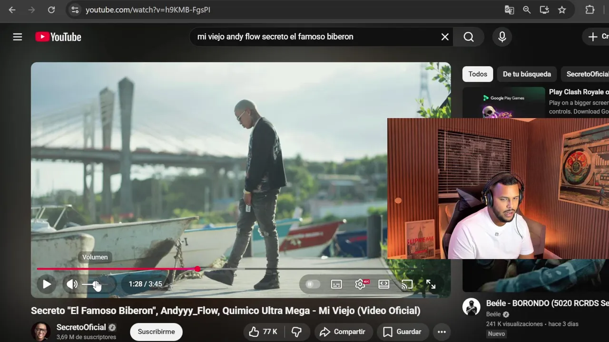
Task: Click the video title text
Action: 226,311
